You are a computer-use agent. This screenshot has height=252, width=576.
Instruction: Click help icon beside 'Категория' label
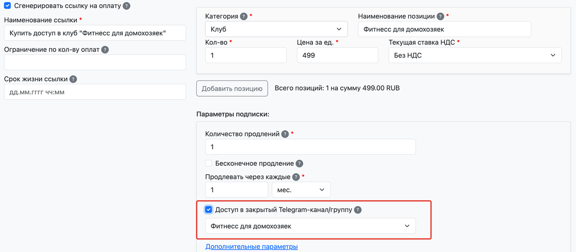(x=244, y=16)
